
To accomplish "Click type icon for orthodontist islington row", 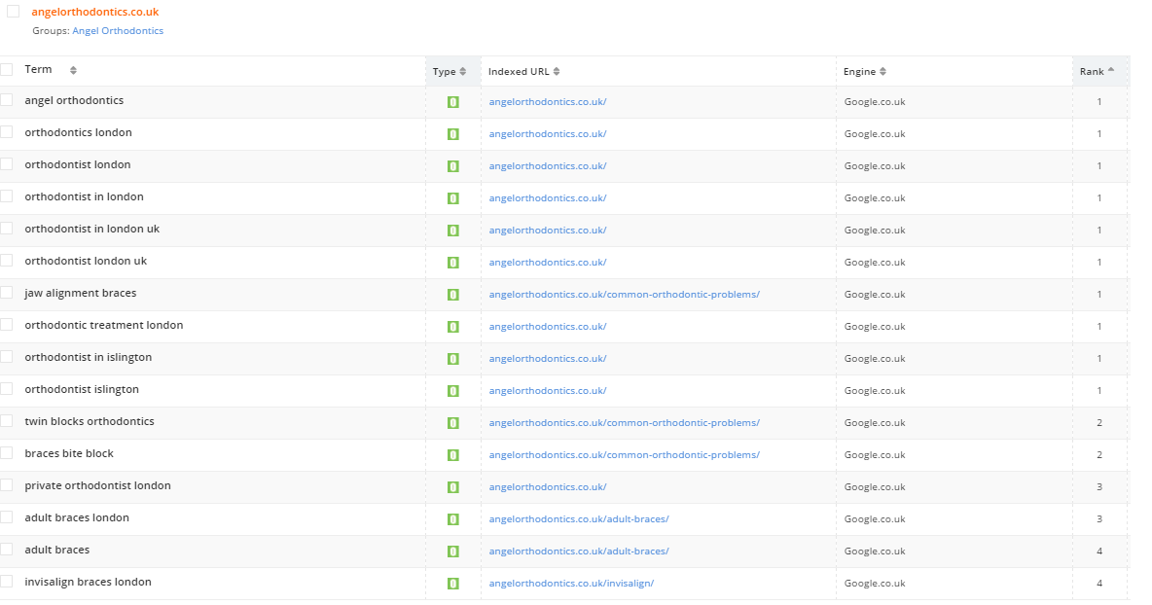I will tap(452, 391).
